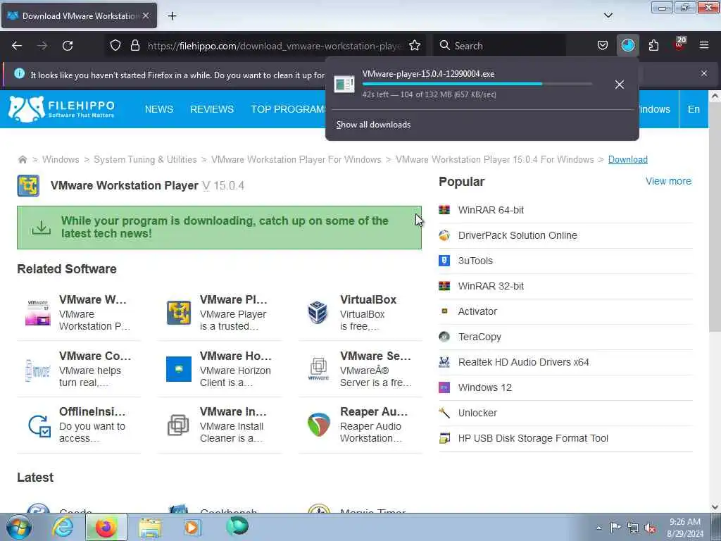Image resolution: width=721 pixels, height=541 pixels.
Task: Open File Explorer from the taskbar
Action: [x=150, y=527]
